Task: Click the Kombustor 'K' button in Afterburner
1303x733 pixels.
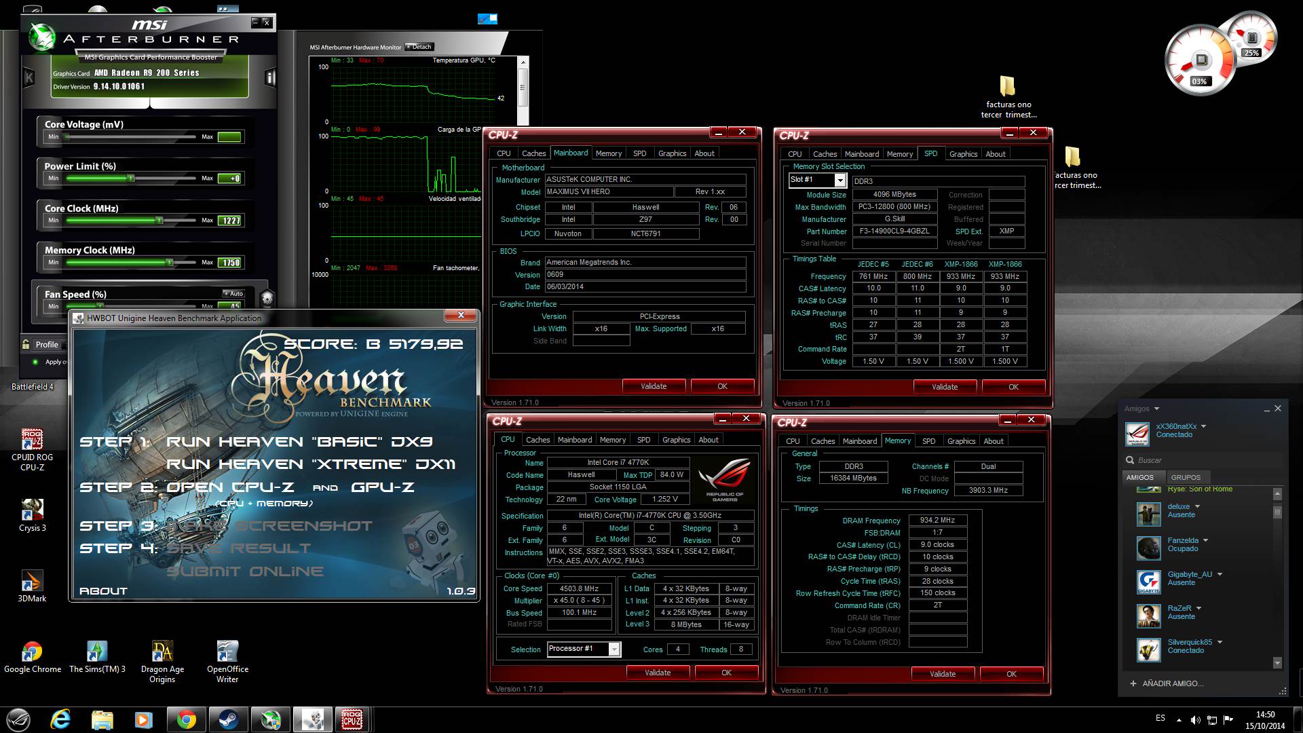Action: (29, 77)
